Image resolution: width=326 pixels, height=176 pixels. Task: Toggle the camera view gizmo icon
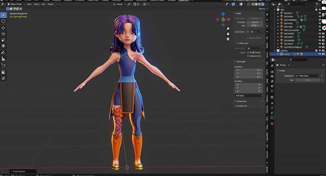(228, 39)
